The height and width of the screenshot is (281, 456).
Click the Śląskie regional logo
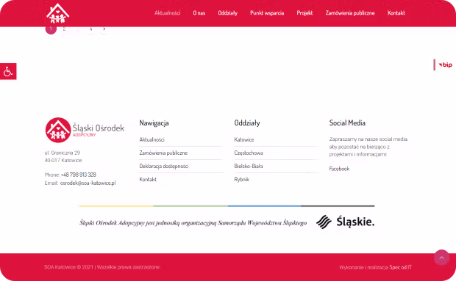coord(345,222)
